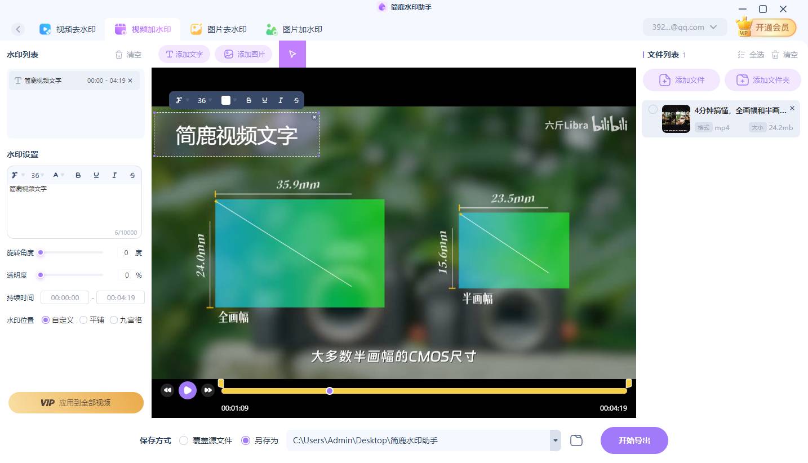Clear the watermark list with the trash icon
808x463 pixels.
pos(119,54)
